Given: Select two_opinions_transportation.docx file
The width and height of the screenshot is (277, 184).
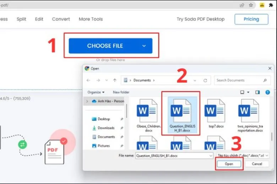Looking at the screenshot, I should (249, 111).
